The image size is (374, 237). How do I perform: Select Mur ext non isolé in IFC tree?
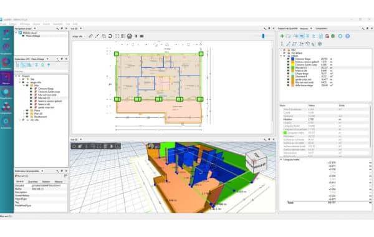tap(47, 95)
